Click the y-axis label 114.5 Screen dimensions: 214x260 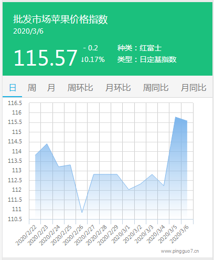15,141
